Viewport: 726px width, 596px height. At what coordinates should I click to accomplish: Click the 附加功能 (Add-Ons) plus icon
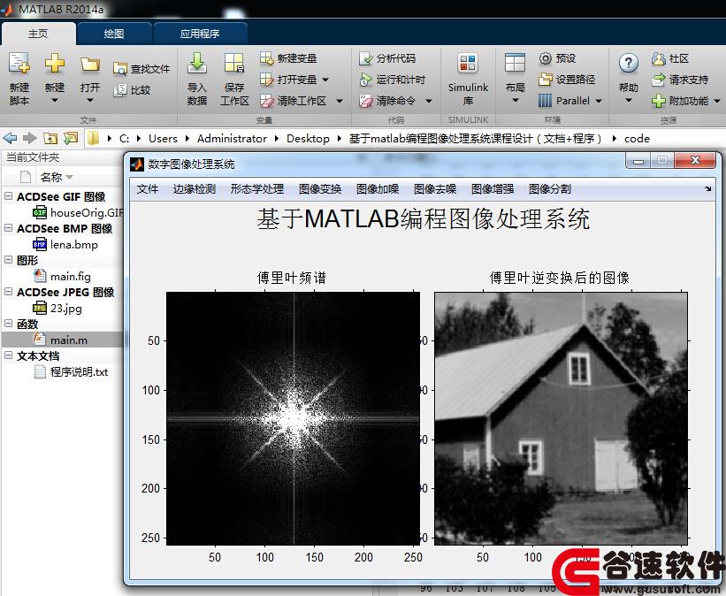point(659,101)
